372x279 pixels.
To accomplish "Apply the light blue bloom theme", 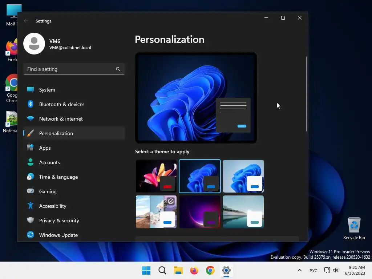I will (x=243, y=176).
